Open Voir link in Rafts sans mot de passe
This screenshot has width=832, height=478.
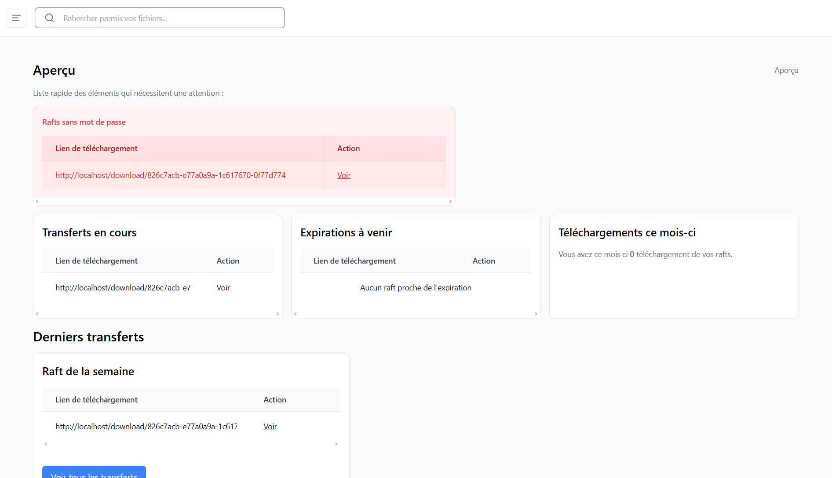click(343, 175)
